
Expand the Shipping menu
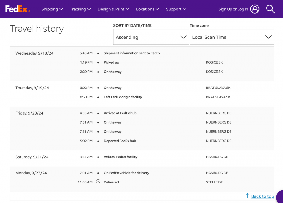[52, 9]
